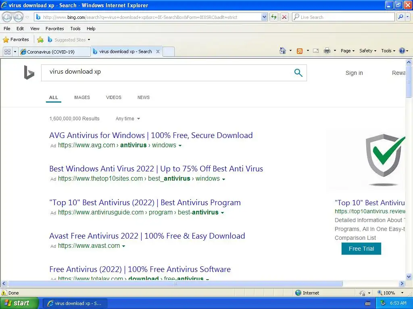Click the Bing logo

click(x=29, y=72)
